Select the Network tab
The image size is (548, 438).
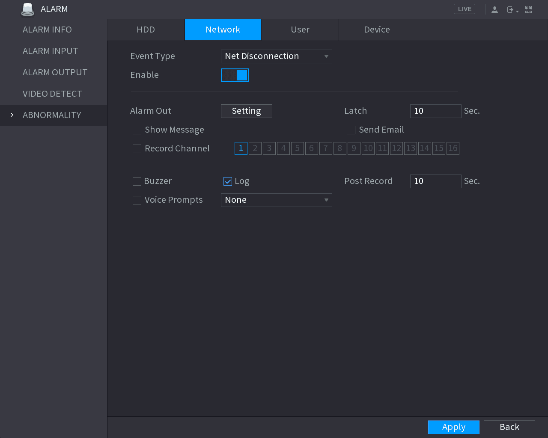(x=223, y=30)
